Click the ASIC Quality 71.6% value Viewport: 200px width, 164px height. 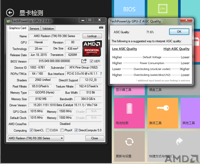coord(150,32)
